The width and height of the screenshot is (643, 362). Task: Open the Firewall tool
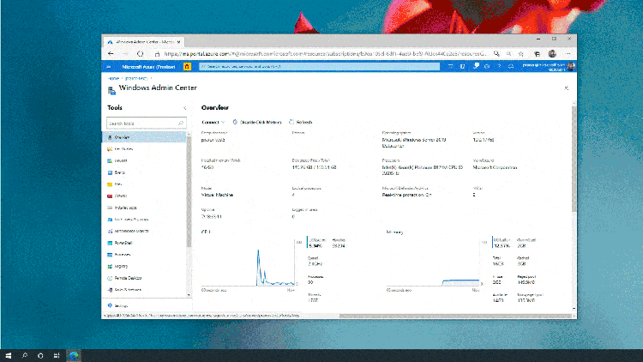[120, 196]
